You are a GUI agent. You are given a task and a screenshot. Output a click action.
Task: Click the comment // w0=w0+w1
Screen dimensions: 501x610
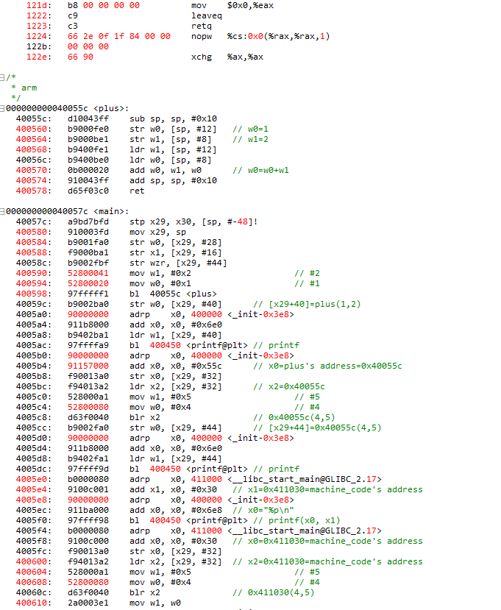pos(260,171)
